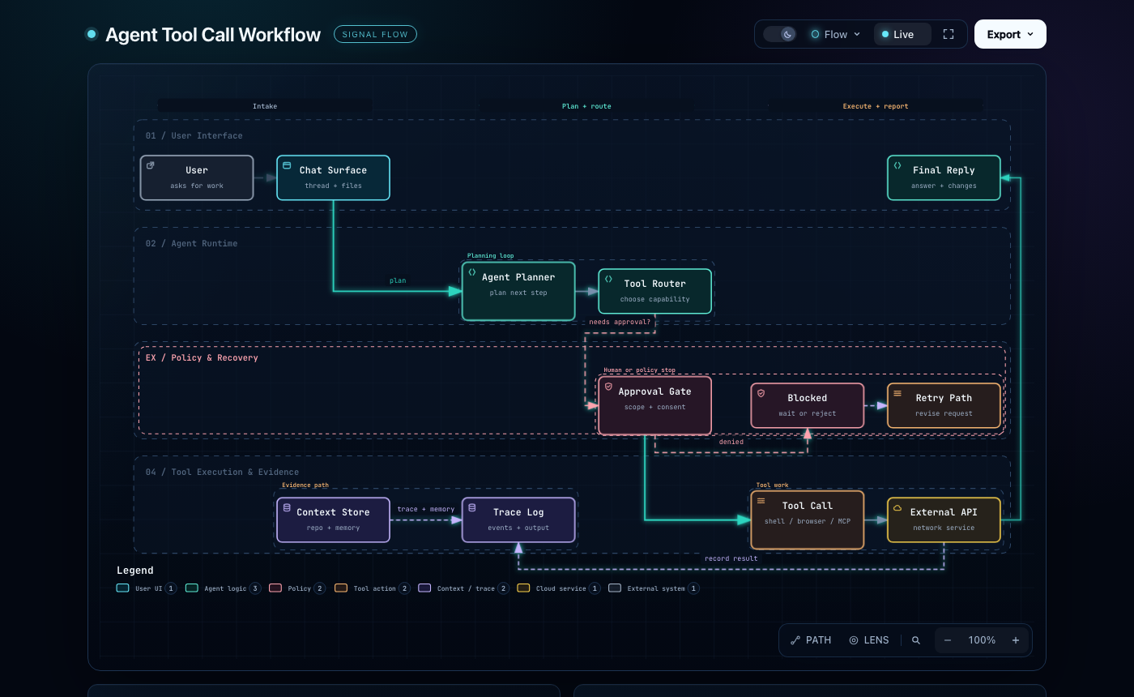Click the Chat Surface window icon

click(287, 165)
